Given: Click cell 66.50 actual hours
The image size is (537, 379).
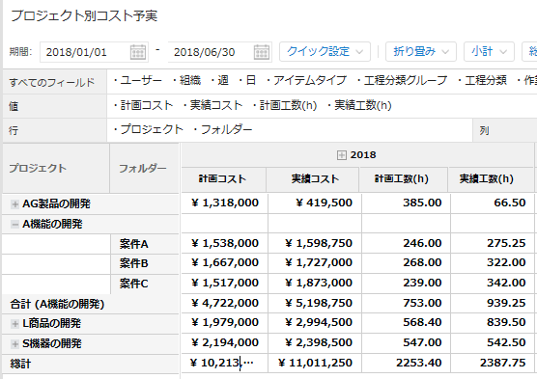Looking at the screenshot, I should point(493,203).
